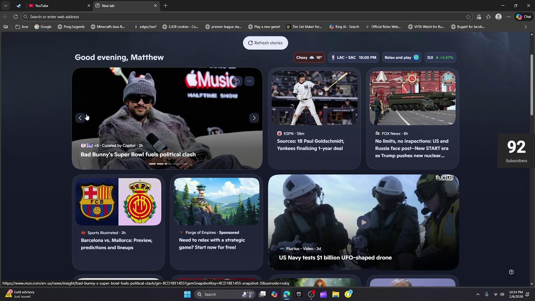Click the help question mark icon
This screenshot has height=301, width=535.
511,272
